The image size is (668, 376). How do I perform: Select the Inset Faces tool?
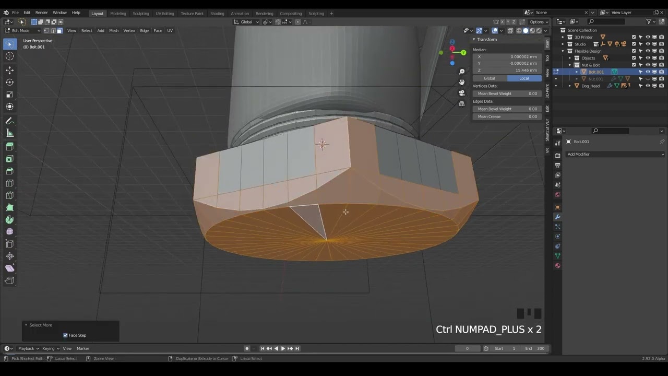[10, 159]
